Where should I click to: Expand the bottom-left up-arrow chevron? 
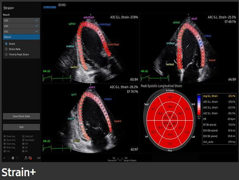[x=4, y=158]
